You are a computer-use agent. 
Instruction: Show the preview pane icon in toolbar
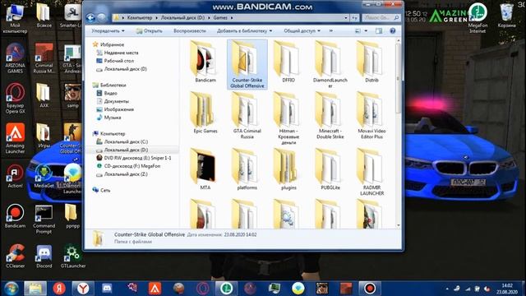(379, 31)
